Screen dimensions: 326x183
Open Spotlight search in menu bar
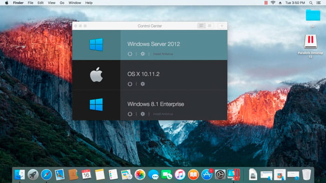tap(311, 3)
